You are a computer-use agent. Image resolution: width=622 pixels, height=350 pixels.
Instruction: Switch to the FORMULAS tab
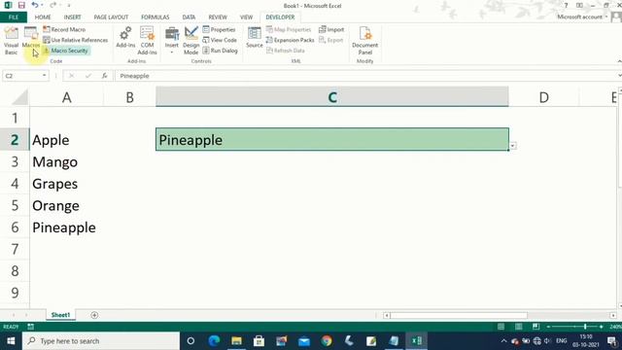pos(155,17)
